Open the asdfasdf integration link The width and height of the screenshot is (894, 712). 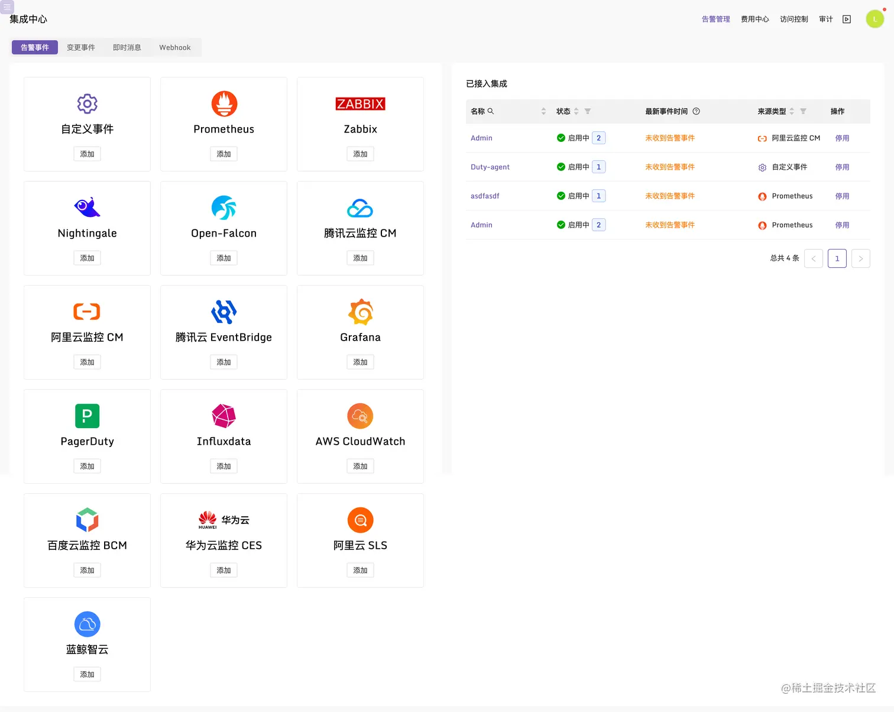pos(485,196)
